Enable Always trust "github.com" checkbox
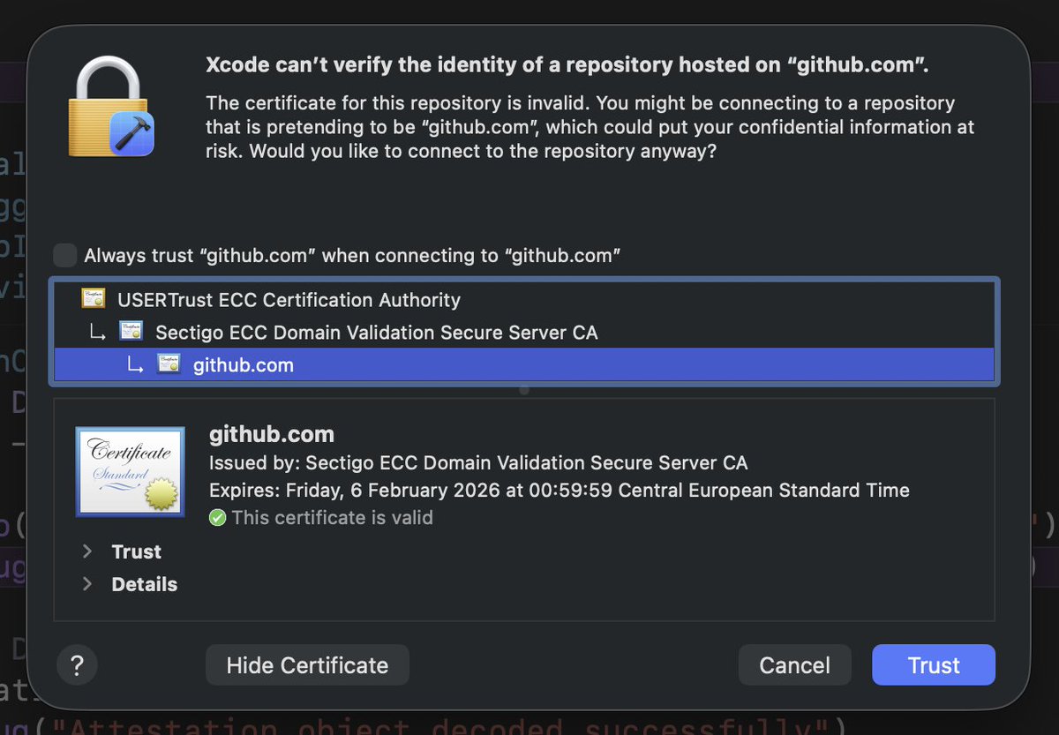This screenshot has height=735, width=1059. (64, 256)
